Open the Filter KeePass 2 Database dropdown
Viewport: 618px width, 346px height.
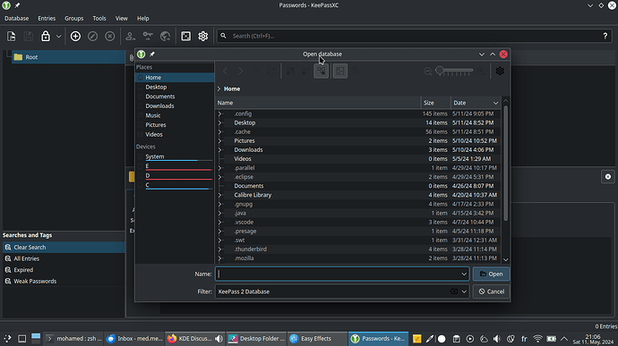click(x=464, y=291)
